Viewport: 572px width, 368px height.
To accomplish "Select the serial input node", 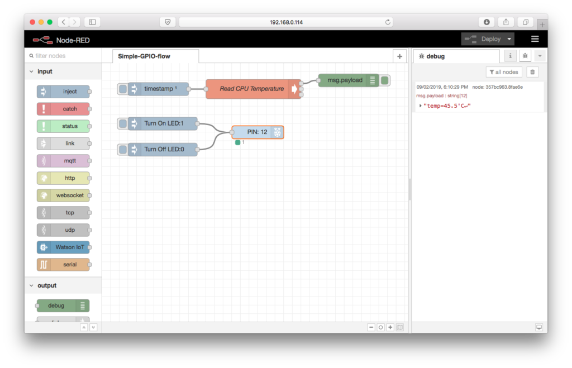I will tap(63, 264).
